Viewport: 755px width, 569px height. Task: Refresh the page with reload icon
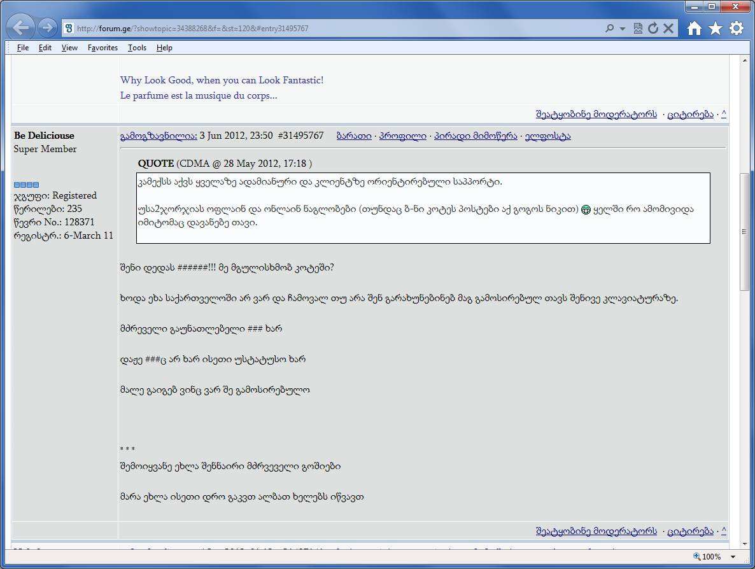(653, 29)
